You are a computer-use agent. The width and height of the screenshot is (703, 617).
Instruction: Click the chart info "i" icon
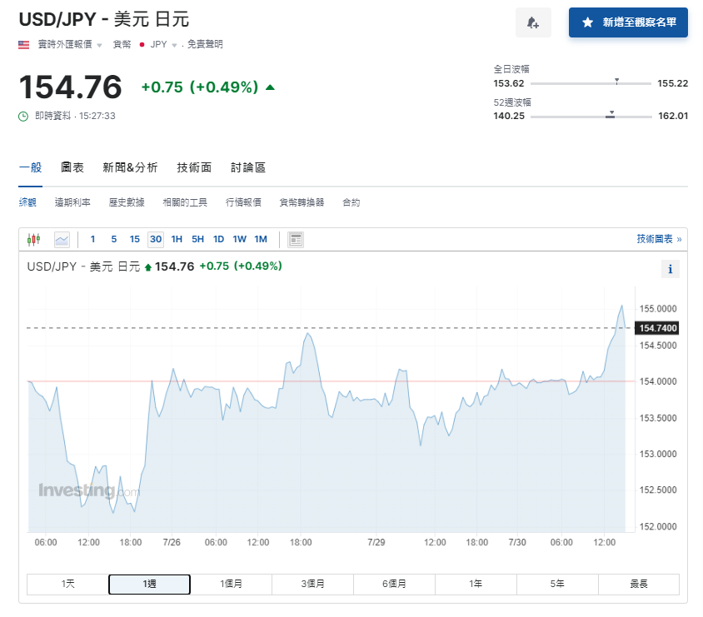tap(671, 269)
